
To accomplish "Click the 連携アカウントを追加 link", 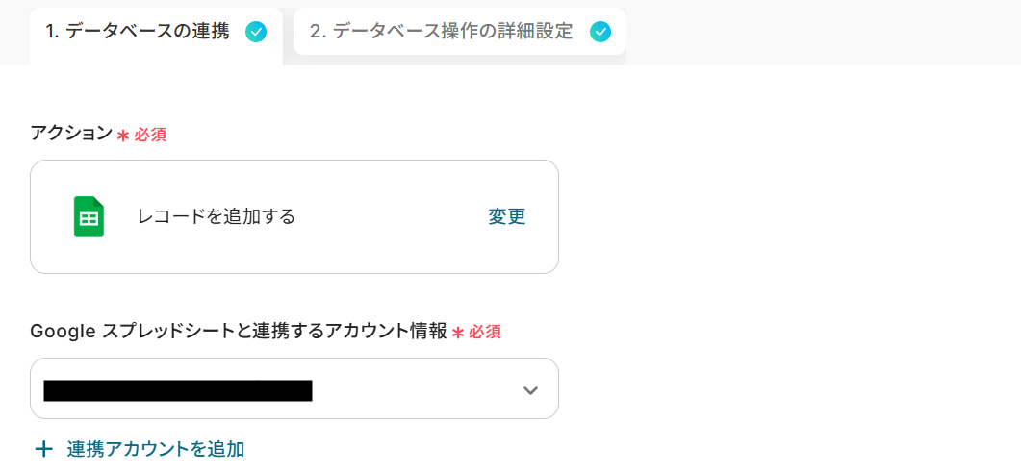I will 156,449.
